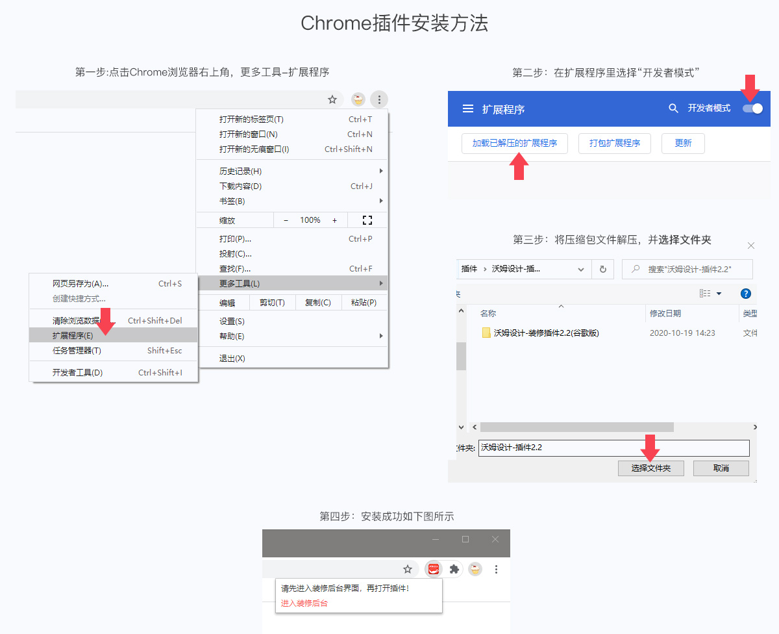Click the hamburger menu beside 扩展程序 title
The width and height of the screenshot is (779, 634).
tap(467, 109)
